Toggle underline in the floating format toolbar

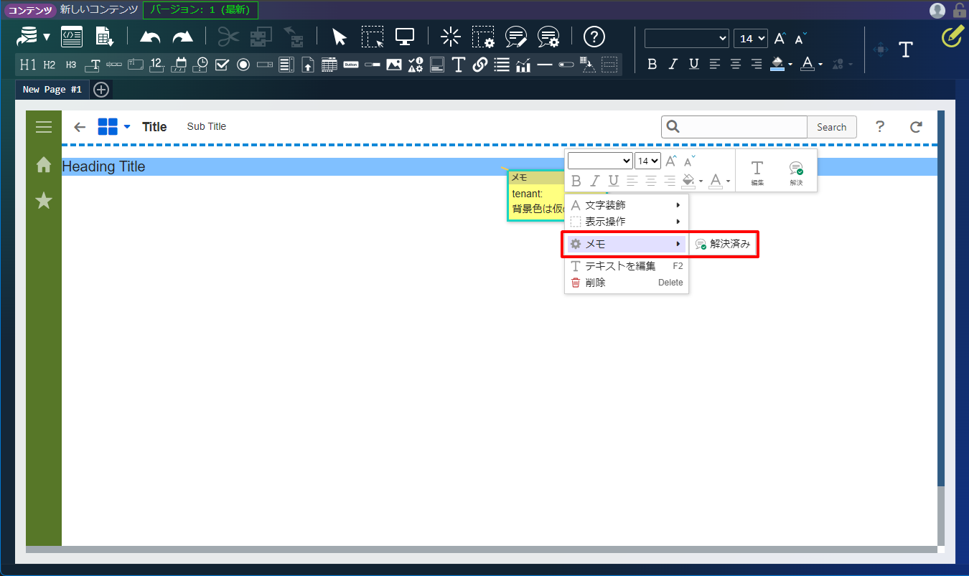point(613,181)
